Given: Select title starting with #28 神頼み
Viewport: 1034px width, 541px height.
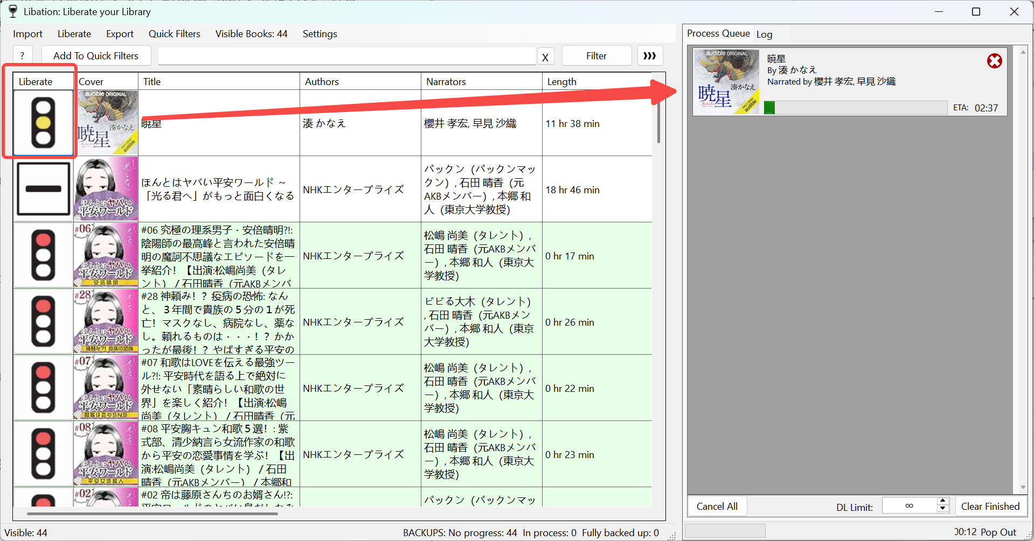Looking at the screenshot, I should (x=219, y=322).
